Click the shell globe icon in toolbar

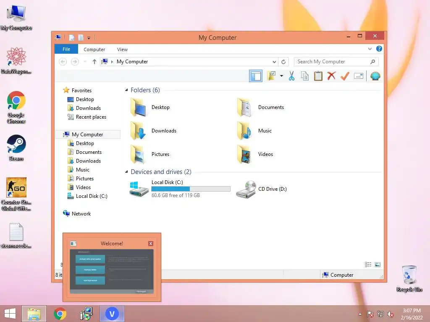click(375, 76)
